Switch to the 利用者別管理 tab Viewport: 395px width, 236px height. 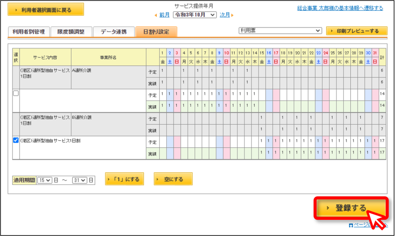point(29,32)
